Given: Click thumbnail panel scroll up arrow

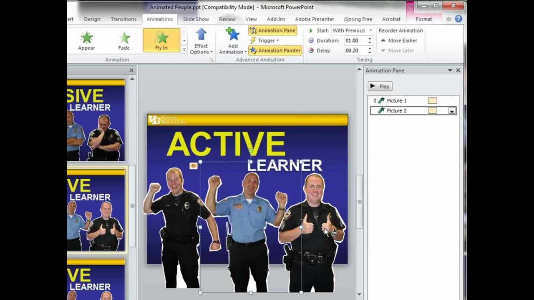Looking at the screenshot, I should (x=132, y=79).
